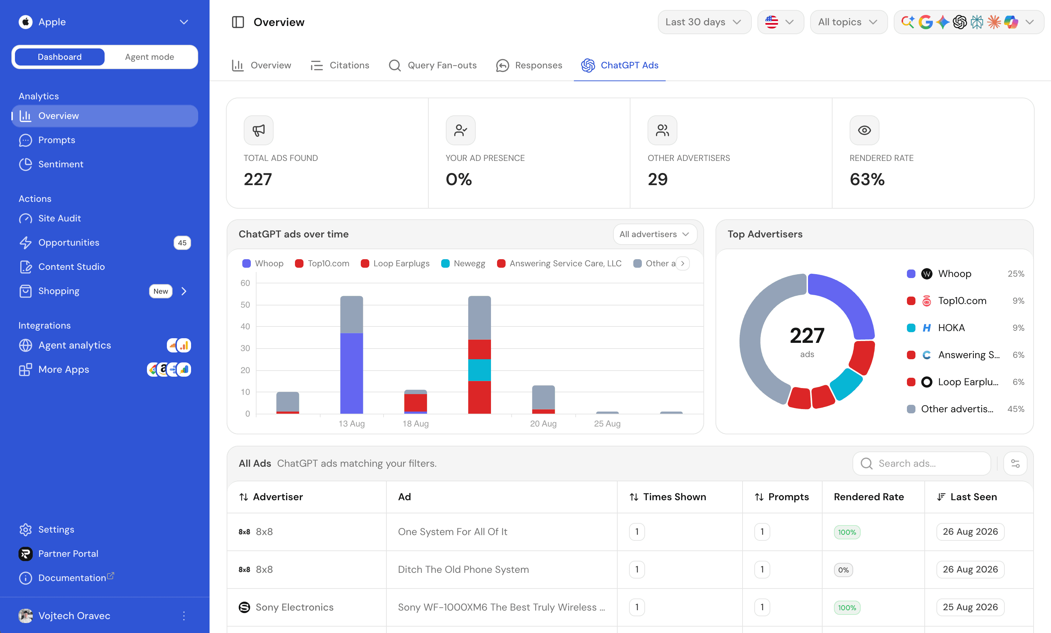The image size is (1051, 633).
Task: Click the Search ads input field
Action: point(921,463)
